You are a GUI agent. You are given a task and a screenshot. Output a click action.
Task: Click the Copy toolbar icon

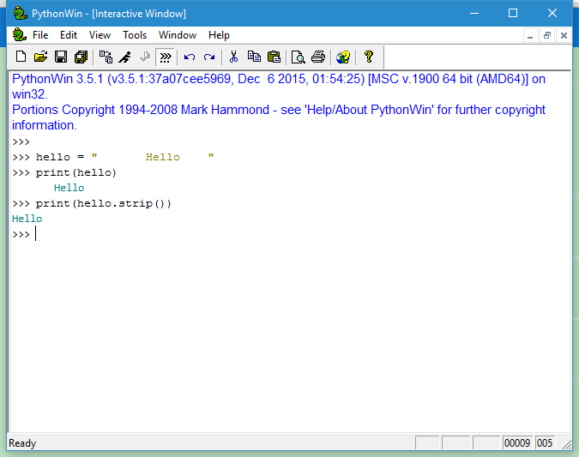(254, 57)
